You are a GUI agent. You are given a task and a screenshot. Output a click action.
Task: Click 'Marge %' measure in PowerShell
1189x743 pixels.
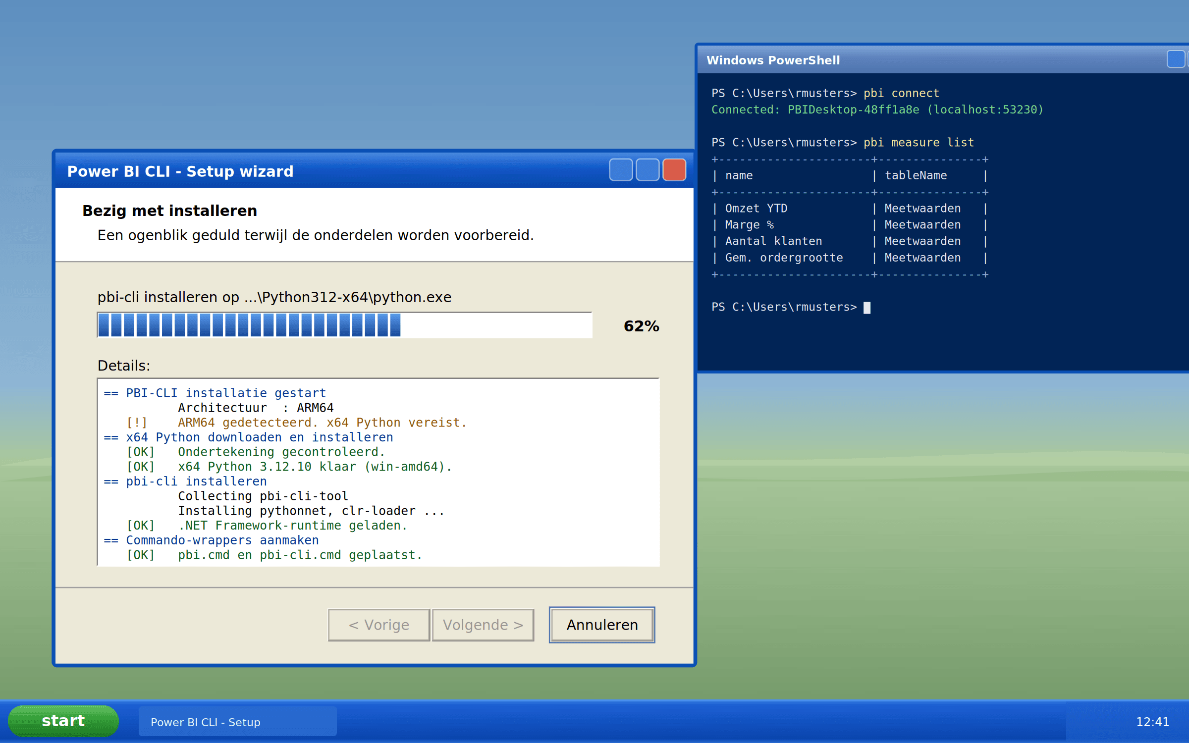(749, 225)
